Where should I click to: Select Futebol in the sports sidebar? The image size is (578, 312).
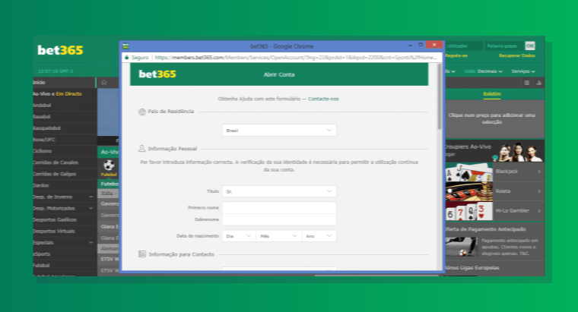click(x=65, y=265)
